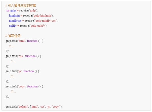Click the Chinese comment about writing tasks

coord(13,36)
